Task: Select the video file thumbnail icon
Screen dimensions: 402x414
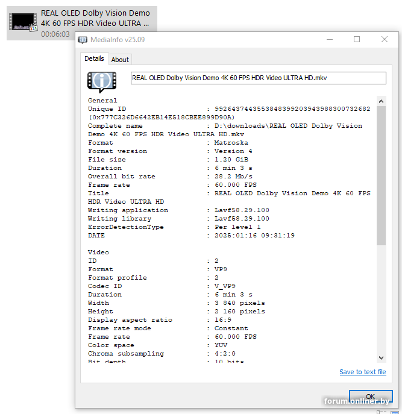Action: [x=23, y=23]
